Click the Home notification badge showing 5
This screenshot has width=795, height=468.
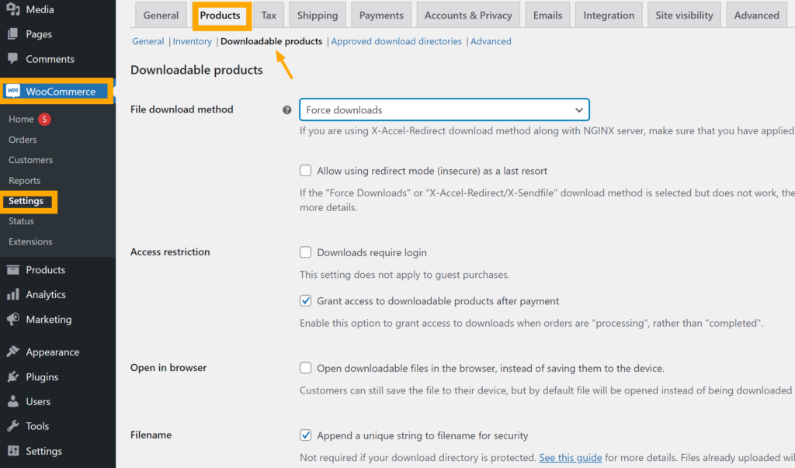[x=44, y=120]
